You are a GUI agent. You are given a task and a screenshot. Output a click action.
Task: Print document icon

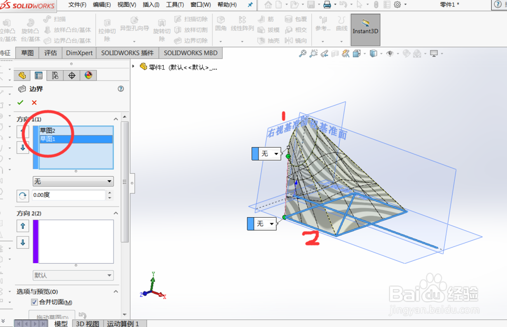[327, 5]
